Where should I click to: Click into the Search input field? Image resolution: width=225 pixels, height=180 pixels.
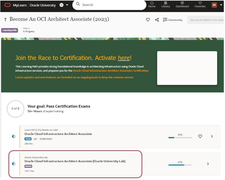[x=110, y=5]
